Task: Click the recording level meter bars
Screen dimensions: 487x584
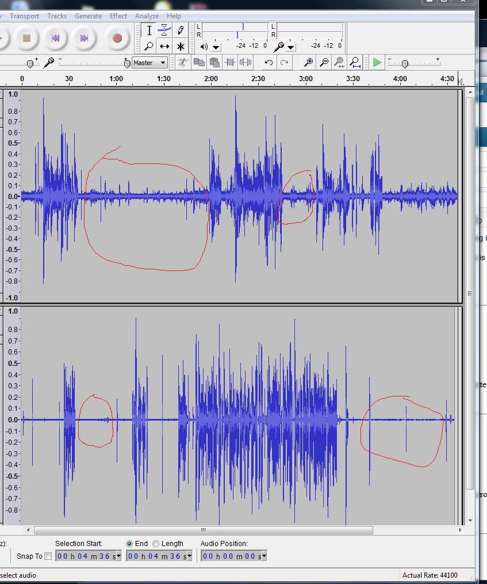Action: click(309, 30)
